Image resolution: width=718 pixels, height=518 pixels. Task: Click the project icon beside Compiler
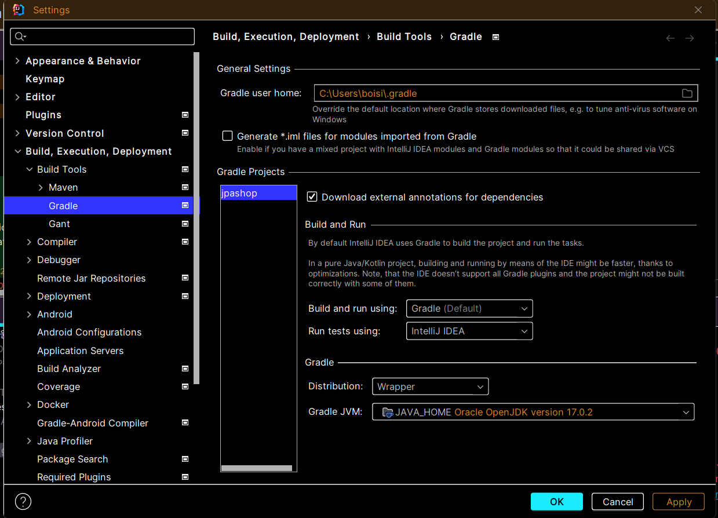click(185, 242)
